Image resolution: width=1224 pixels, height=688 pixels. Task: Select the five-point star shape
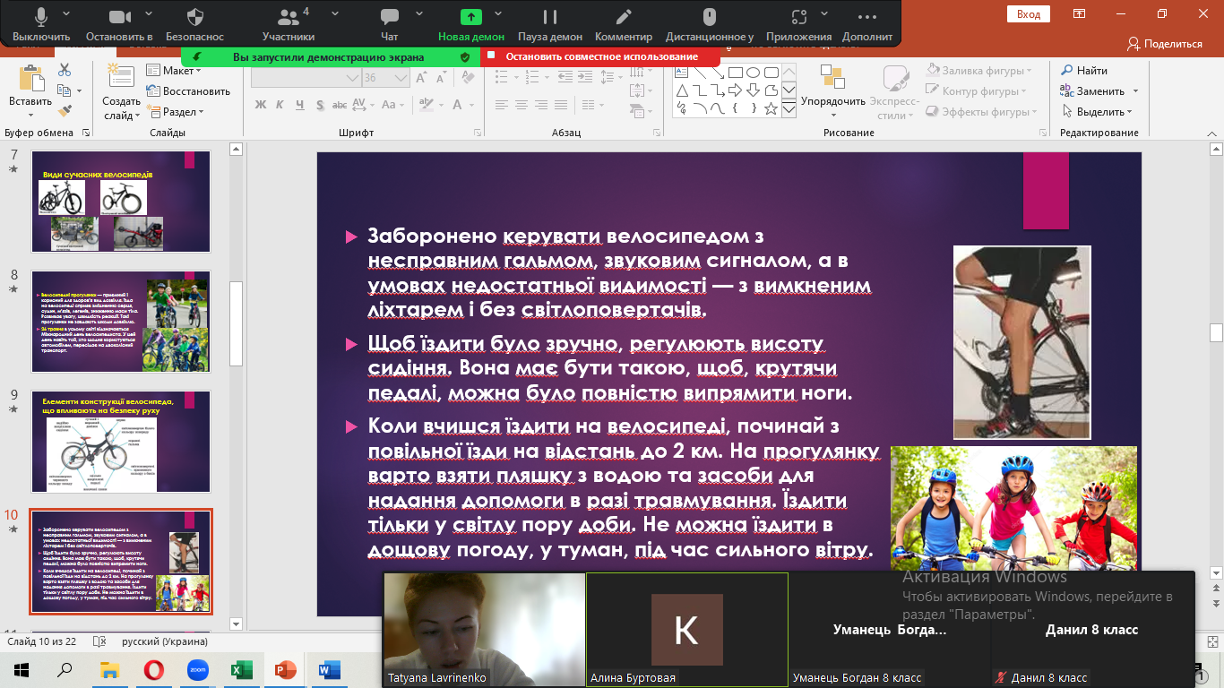[771, 108]
